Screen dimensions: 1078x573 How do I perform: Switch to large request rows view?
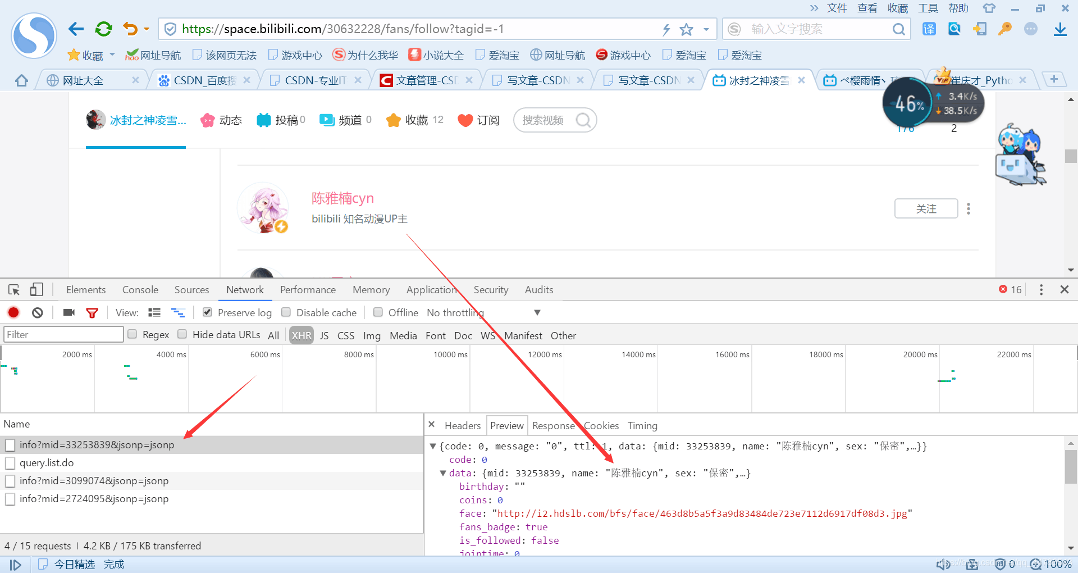pyautogui.click(x=154, y=312)
